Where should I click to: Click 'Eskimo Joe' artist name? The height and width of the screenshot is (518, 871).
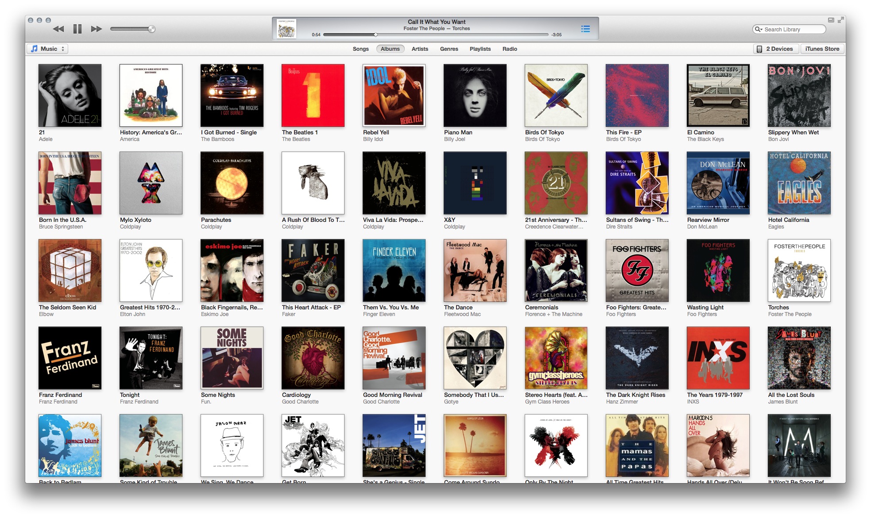pyautogui.click(x=215, y=314)
